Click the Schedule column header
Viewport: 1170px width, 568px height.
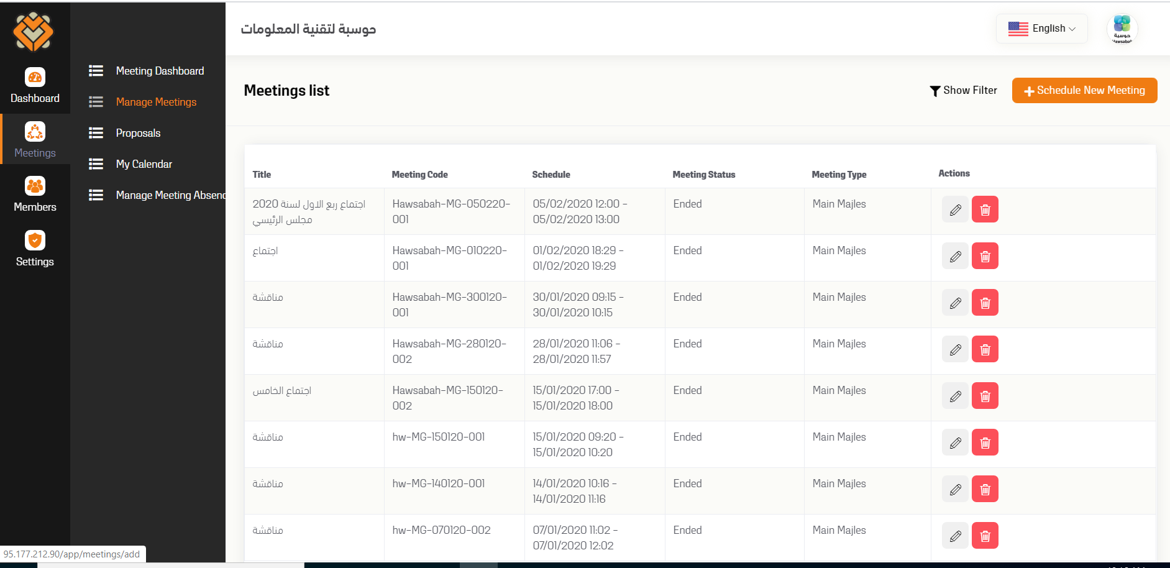click(551, 175)
